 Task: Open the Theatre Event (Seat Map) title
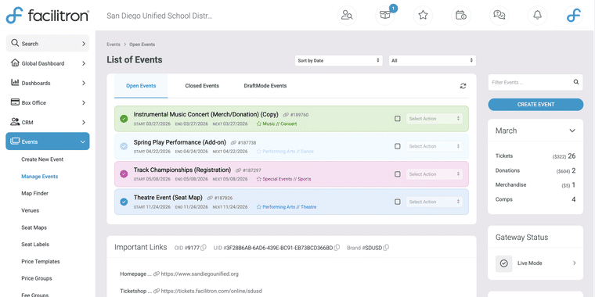(x=168, y=198)
